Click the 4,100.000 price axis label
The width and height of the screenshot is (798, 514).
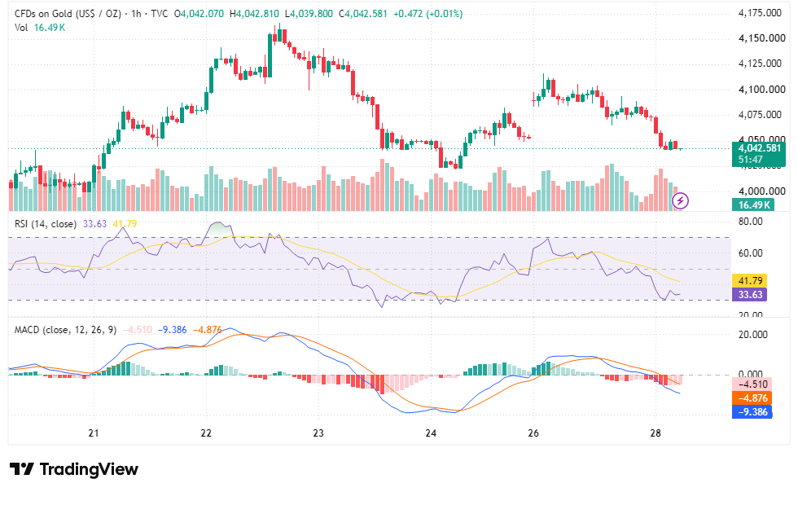(x=762, y=90)
